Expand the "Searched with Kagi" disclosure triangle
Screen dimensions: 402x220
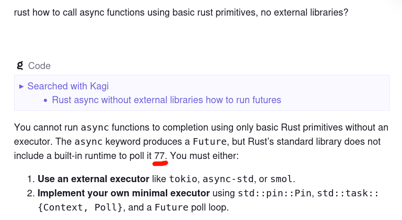click(x=21, y=87)
